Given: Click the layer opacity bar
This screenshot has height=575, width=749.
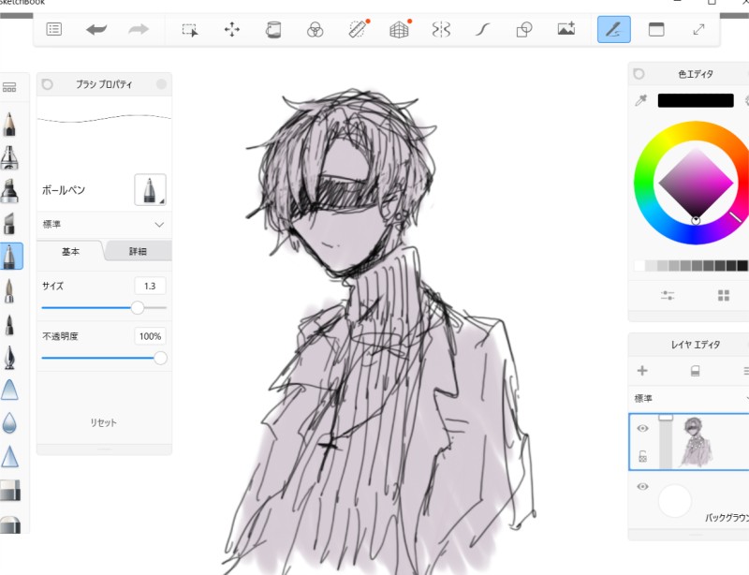Looking at the screenshot, I should point(666,442).
